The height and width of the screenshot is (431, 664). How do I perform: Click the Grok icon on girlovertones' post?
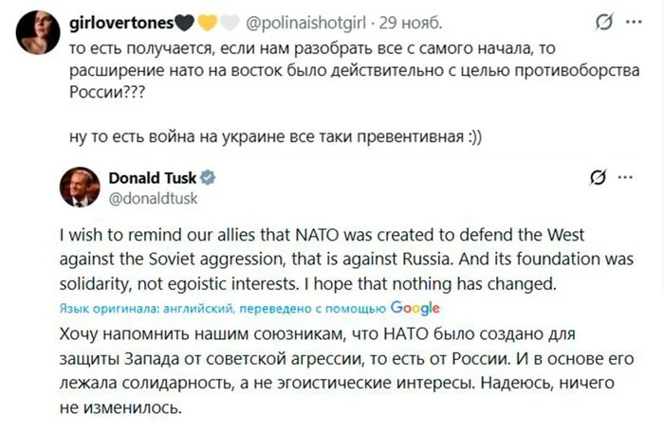click(601, 21)
